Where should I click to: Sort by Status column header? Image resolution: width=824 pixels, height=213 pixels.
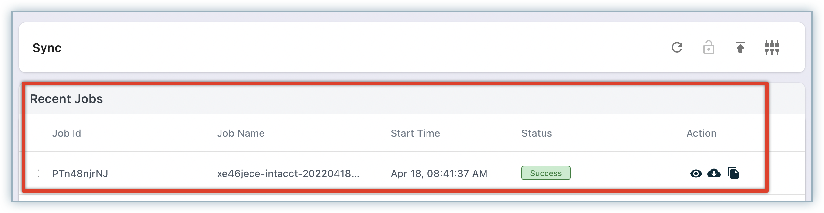point(536,133)
